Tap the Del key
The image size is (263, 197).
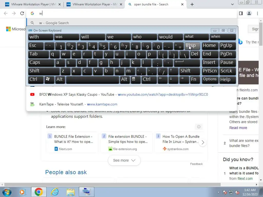(x=195, y=54)
